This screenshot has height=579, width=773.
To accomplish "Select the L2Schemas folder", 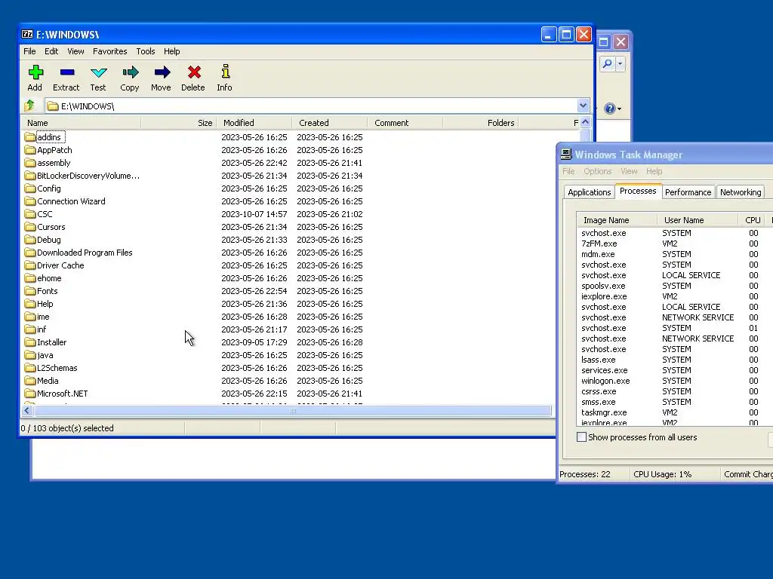I will point(57,367).
